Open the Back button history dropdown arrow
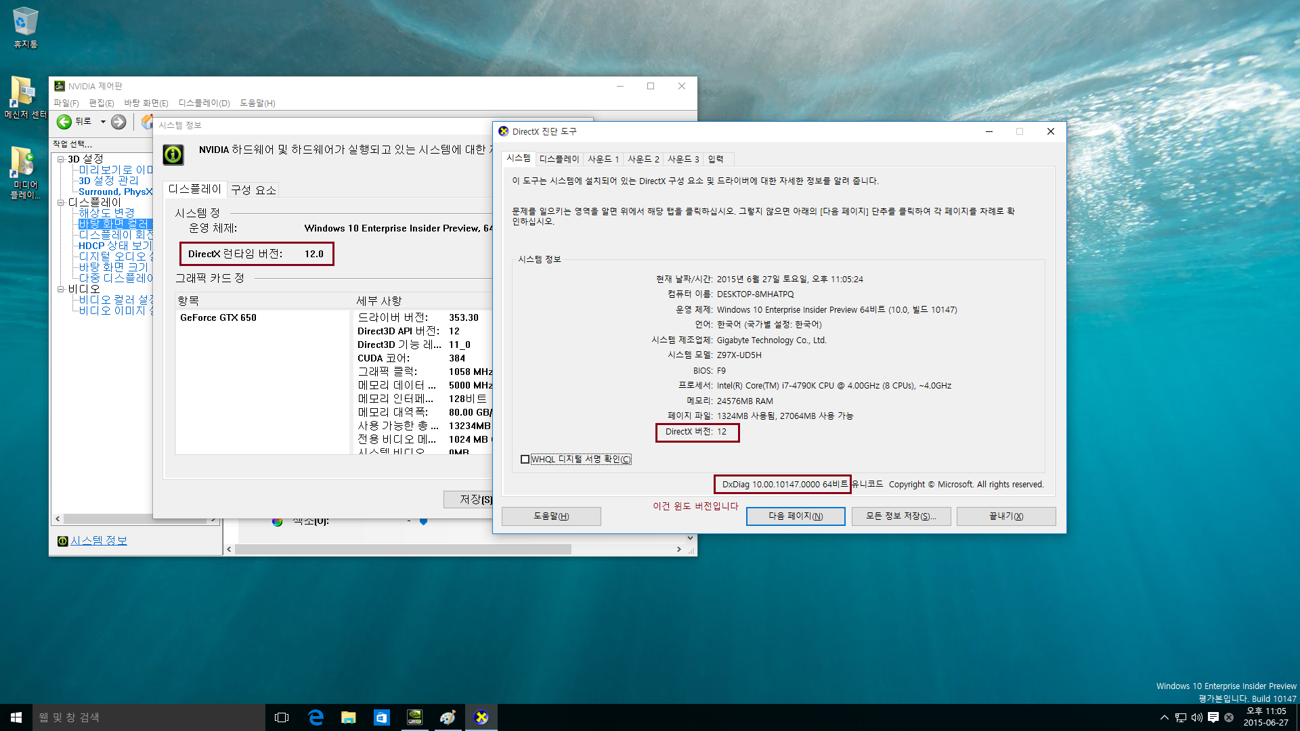The image size is (1300, 731). pos(103,122)
